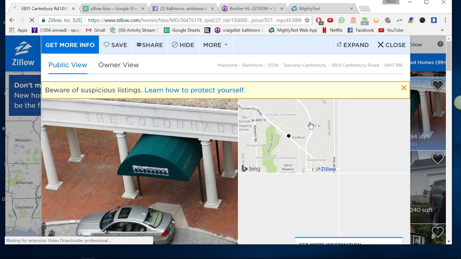
Task: Click the green WA chat extension icon
Action: [x=341, y=20]
